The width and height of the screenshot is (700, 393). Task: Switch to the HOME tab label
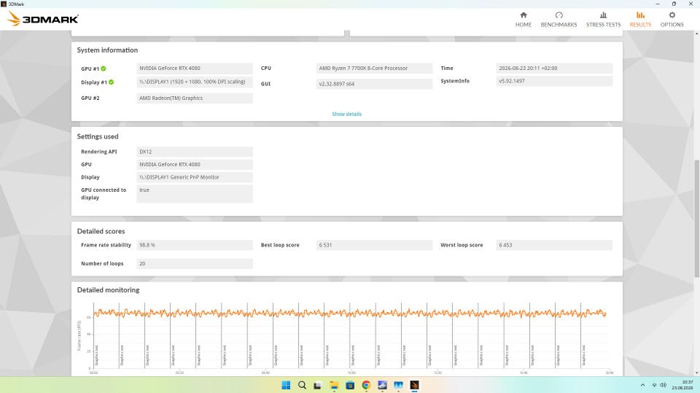click(524, 25)
